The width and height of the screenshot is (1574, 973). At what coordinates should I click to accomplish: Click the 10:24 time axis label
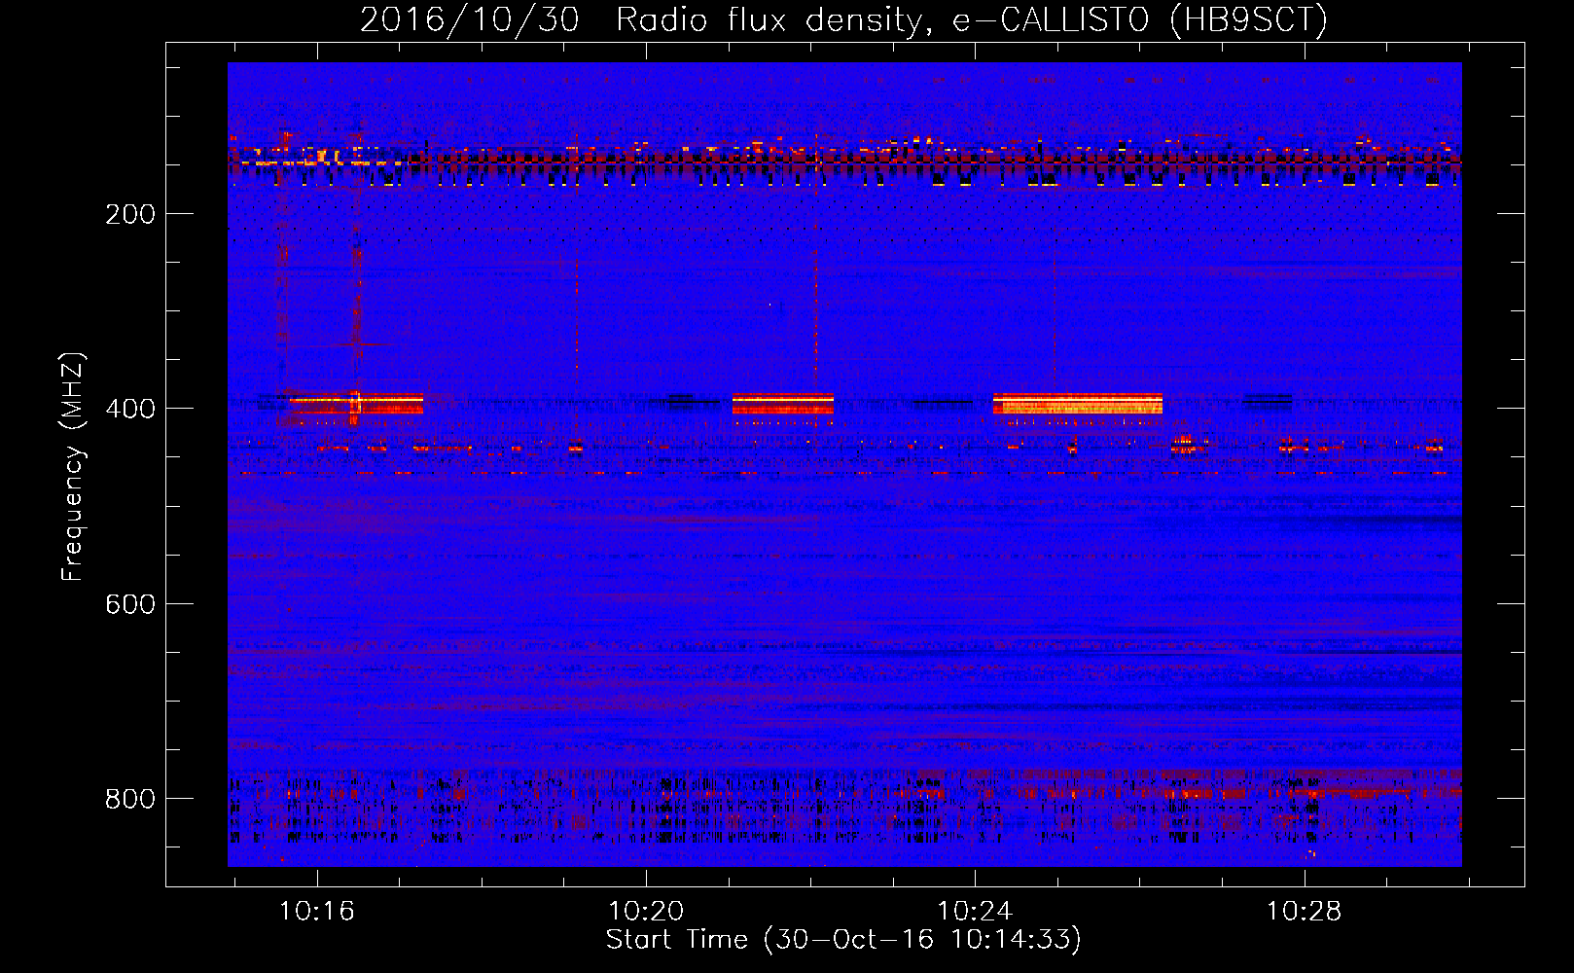point(974,912)
